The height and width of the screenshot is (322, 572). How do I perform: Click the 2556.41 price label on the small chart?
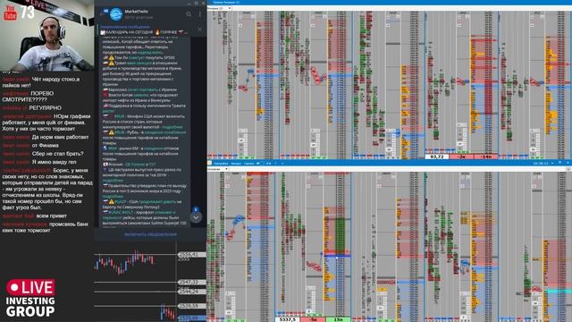pyautogui.click(x=191, y=254)
